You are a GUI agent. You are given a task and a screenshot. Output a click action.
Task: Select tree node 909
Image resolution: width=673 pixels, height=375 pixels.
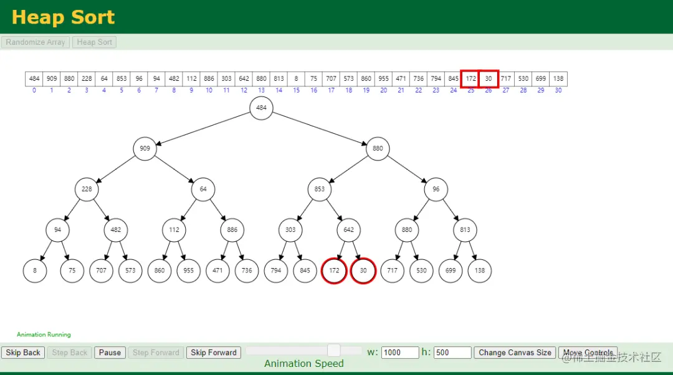point(145,148)
